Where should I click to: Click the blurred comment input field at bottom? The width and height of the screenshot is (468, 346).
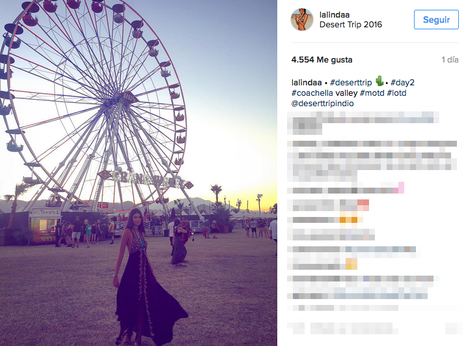pyautogui.click(x=355, y=328)
